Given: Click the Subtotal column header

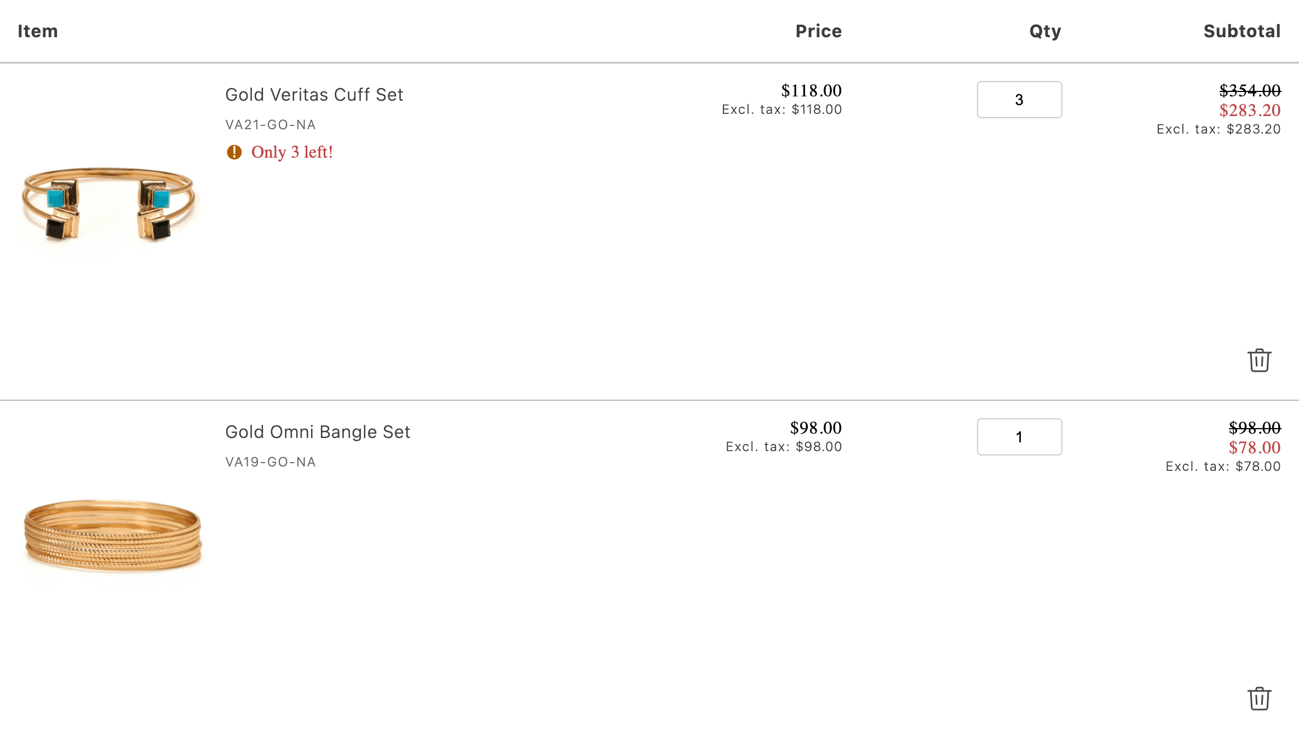Looking at the screenshot, I should pos(1241,31).
